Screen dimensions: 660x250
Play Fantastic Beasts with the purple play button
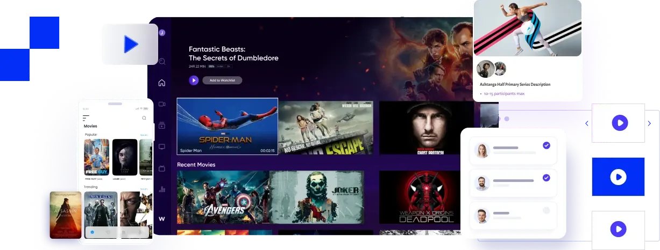[194, 80]
